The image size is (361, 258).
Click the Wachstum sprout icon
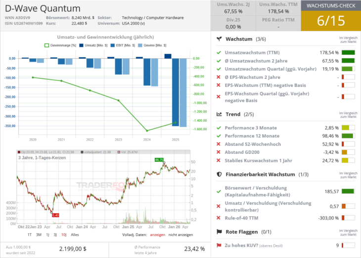pyautogui.click(x=219, y=39)
